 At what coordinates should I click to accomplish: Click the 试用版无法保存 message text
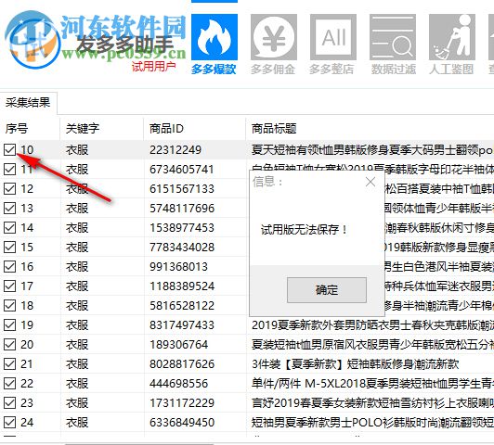coord(305,230)
